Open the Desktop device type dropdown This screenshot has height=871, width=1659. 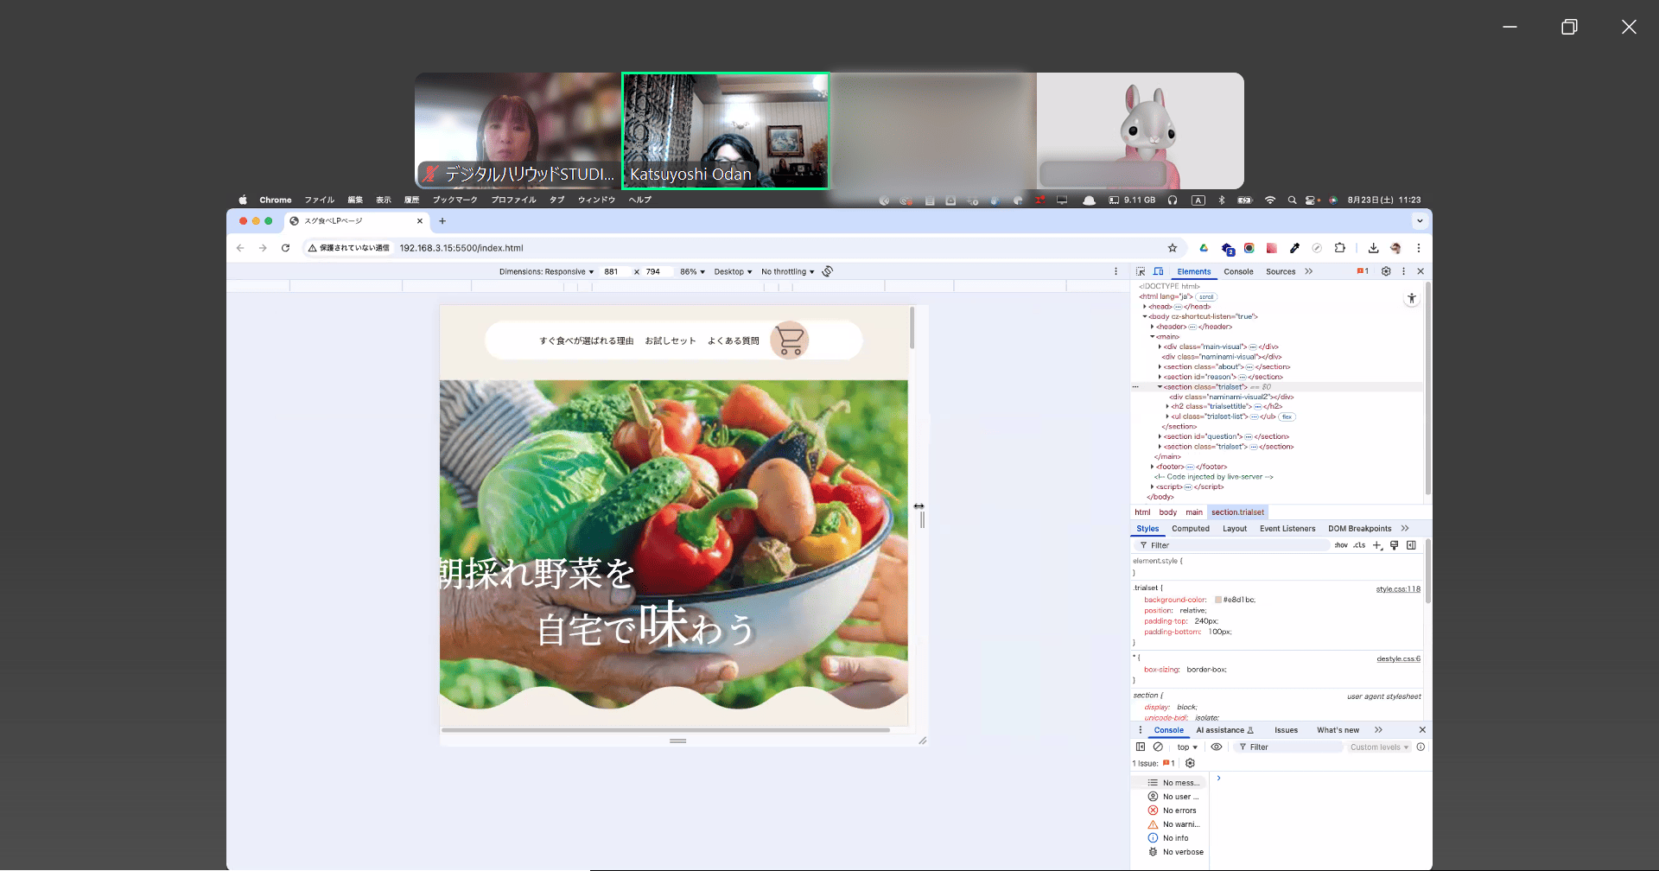point(733,271)
